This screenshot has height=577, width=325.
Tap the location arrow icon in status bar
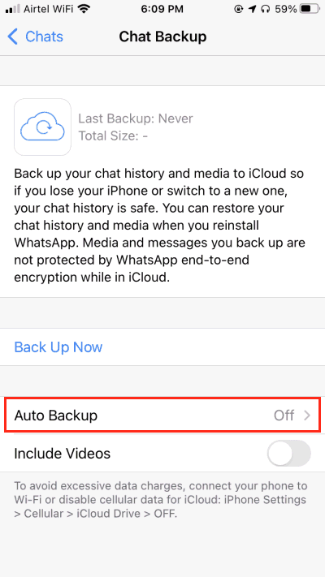pos(252,9)
